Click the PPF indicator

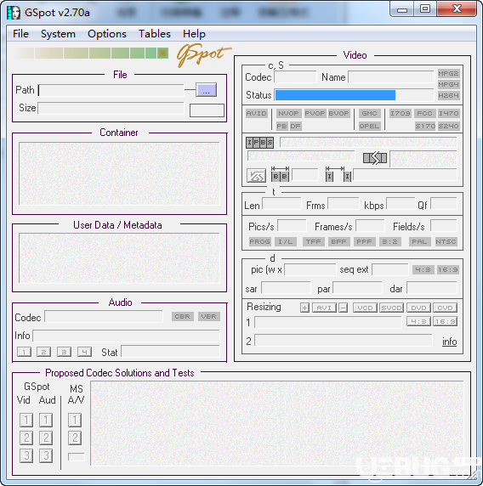(x=364, y=241)
